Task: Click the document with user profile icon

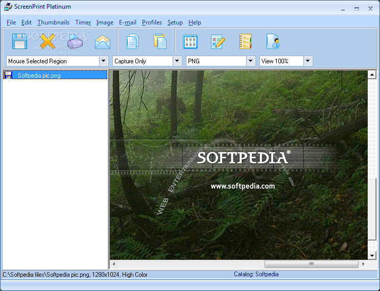Action: (273, 41)
